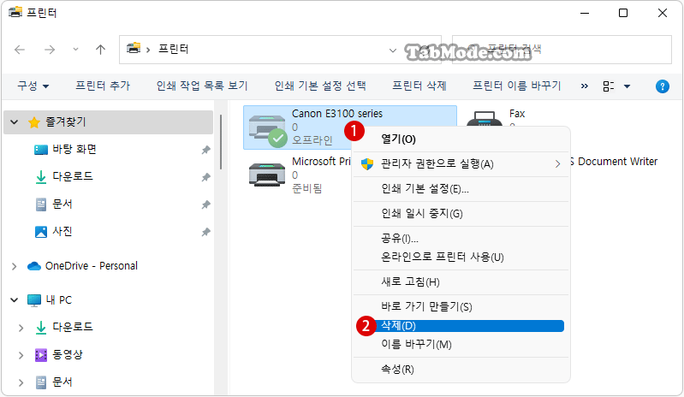Choose 공유(I)... in context menu
This screenshot has width=684, height=397.
[461, 239]
